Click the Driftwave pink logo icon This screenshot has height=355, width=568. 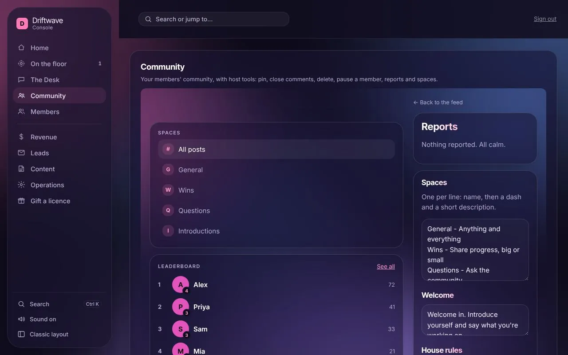coord(22,24)
